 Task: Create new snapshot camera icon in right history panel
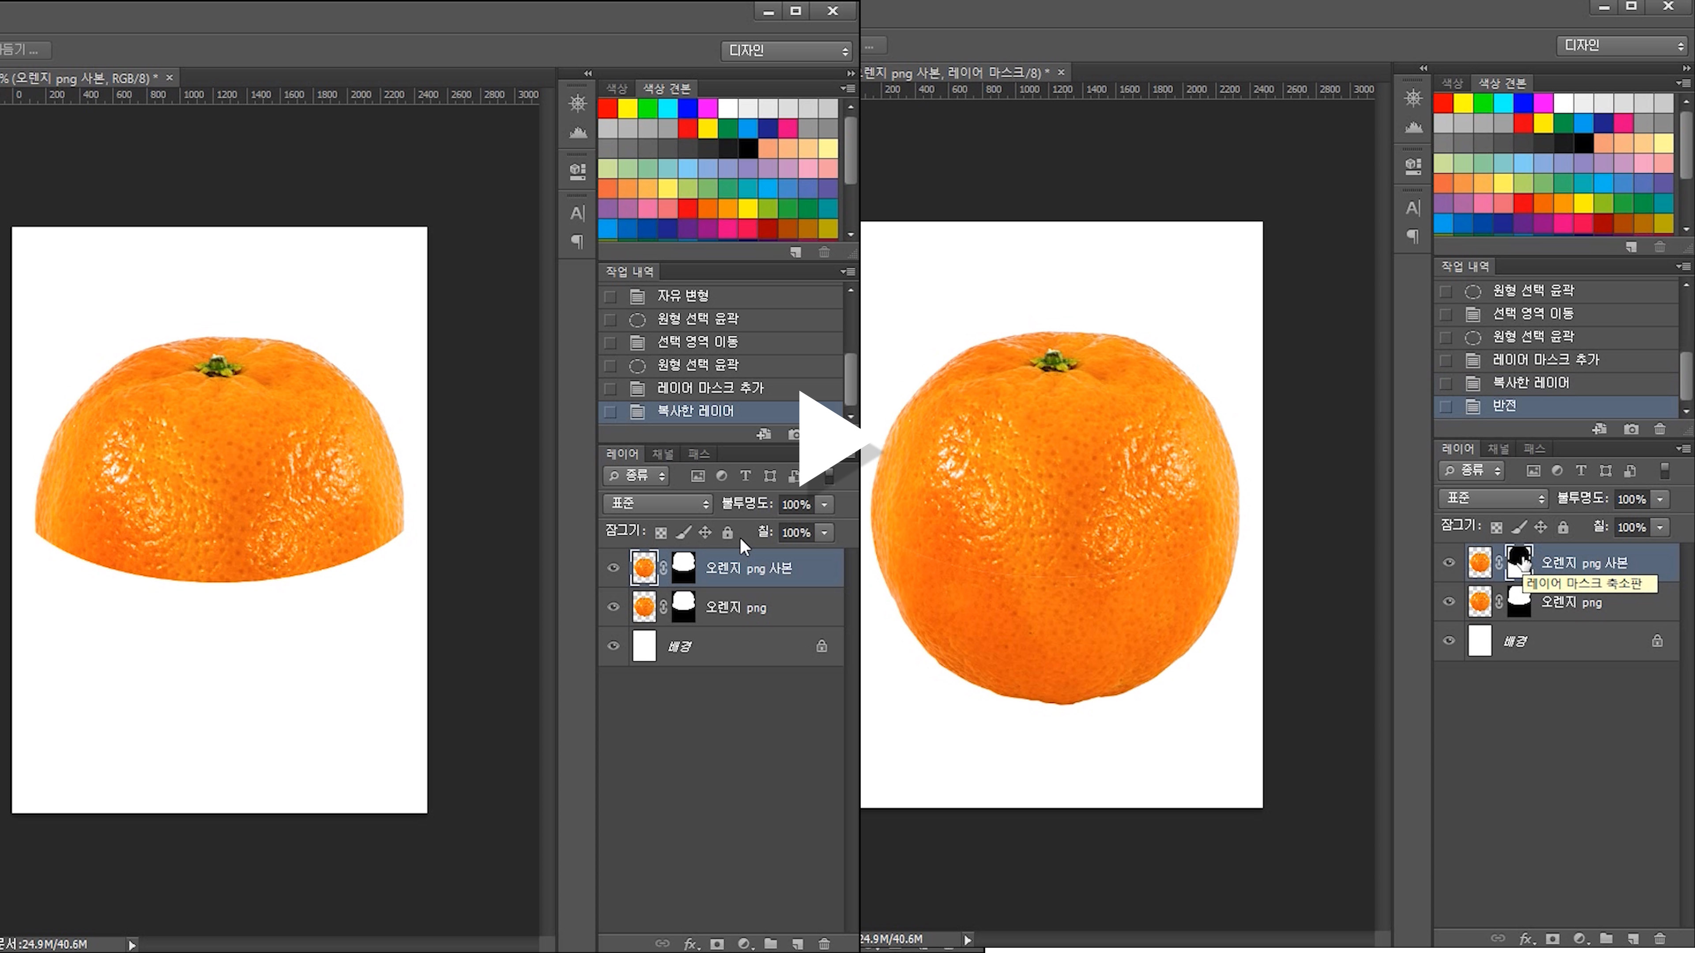coord(1631,429)
